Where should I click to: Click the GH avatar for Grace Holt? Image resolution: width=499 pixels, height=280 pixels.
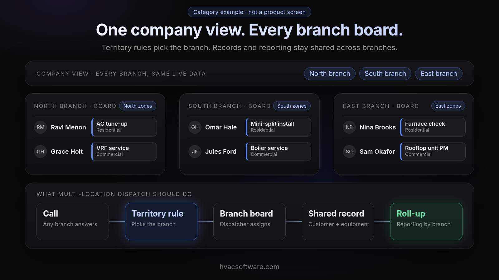[x=41, y=152]
